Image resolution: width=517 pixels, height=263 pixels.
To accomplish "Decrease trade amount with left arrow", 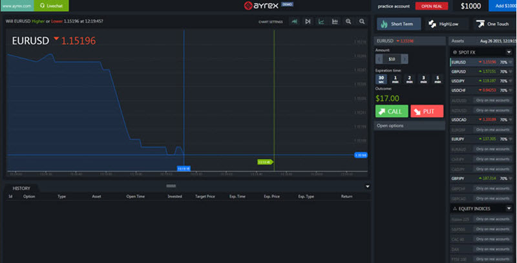I will tap(379, 59).
